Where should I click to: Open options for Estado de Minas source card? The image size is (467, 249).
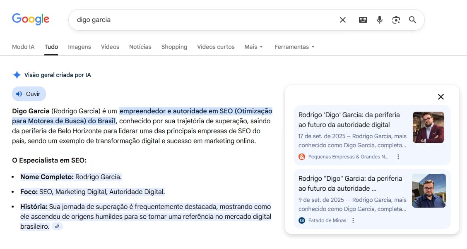pos(353,220)
